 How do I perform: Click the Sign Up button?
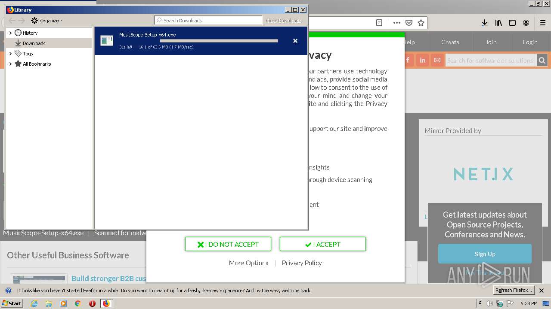click(x=485, y=254)
